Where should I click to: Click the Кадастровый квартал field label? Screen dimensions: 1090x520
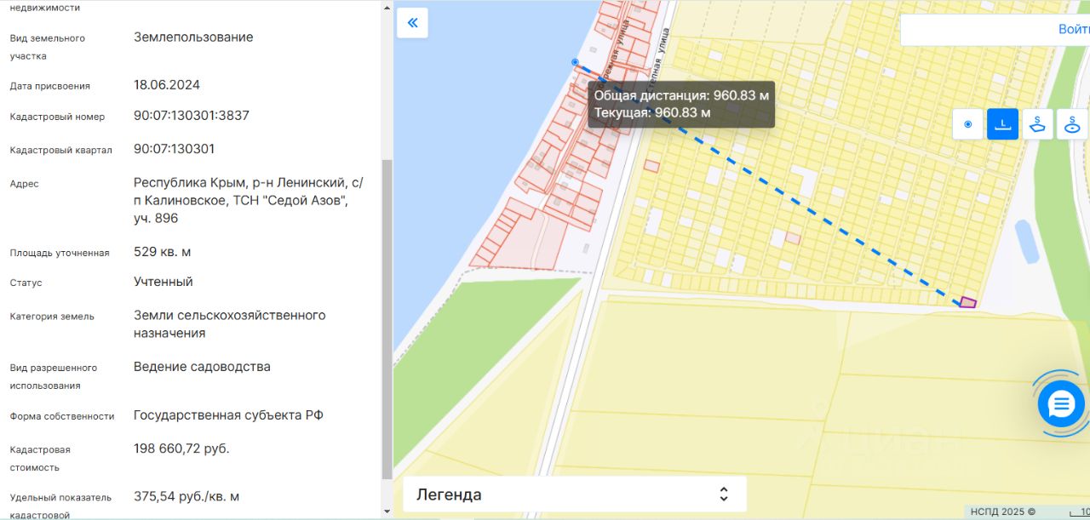61,151
